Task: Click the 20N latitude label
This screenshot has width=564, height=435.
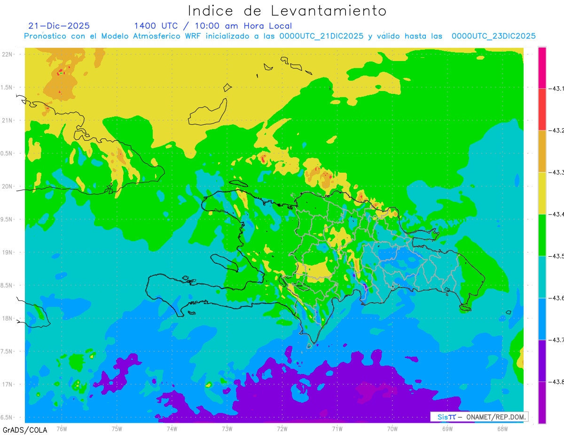Action: click(8, 186)
